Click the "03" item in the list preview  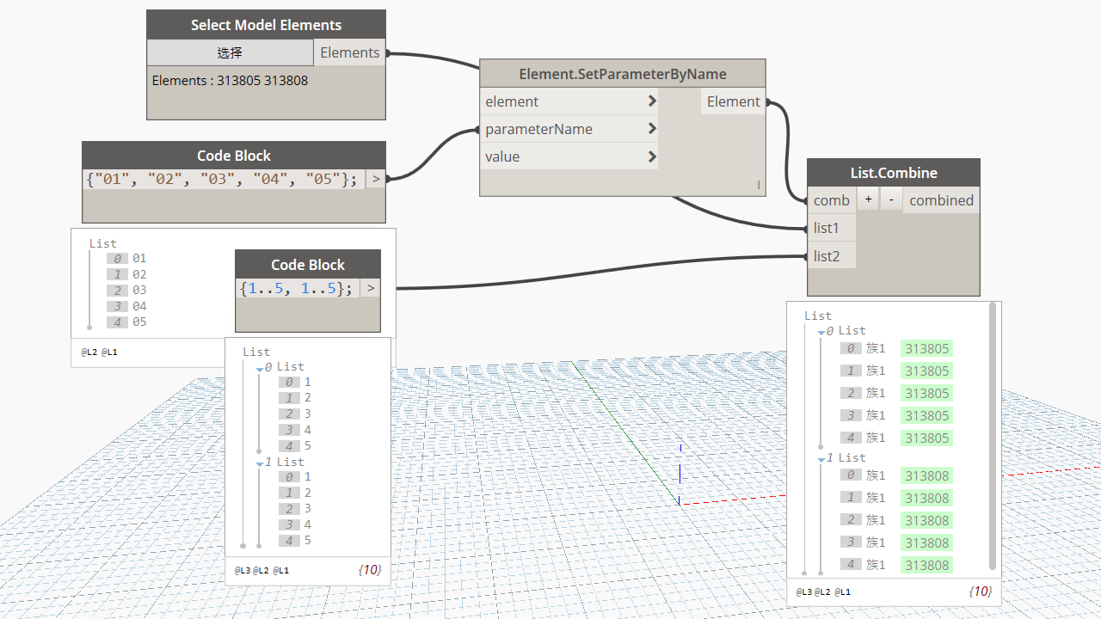coord(139,290)
